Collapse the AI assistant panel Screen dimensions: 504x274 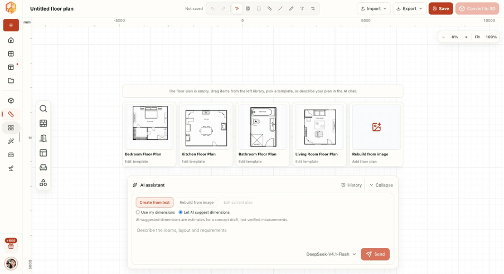381,185
